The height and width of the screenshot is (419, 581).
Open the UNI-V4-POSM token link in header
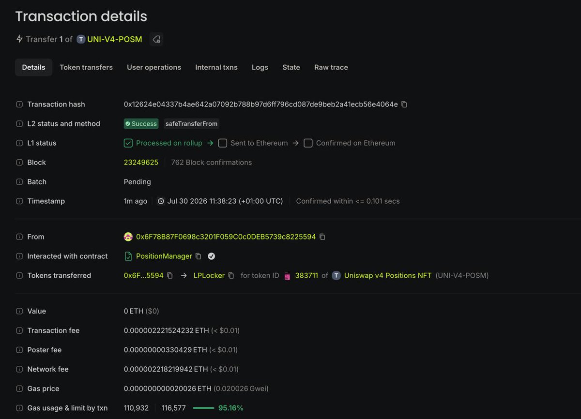click(115, 39)
